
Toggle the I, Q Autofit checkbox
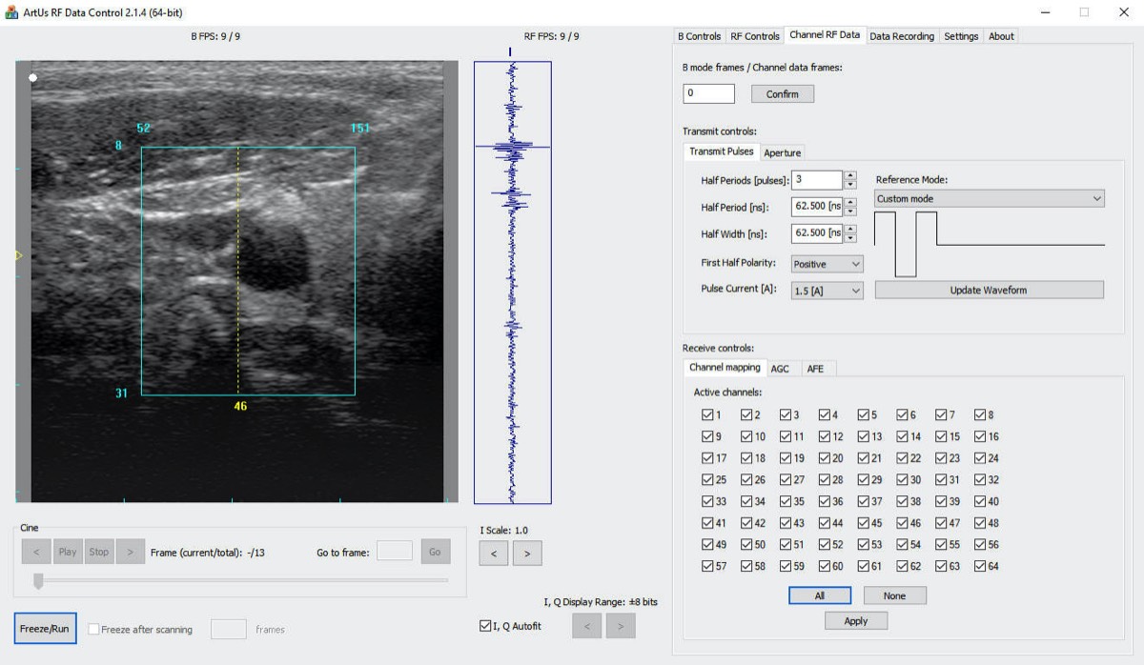[x=485, y=626]
